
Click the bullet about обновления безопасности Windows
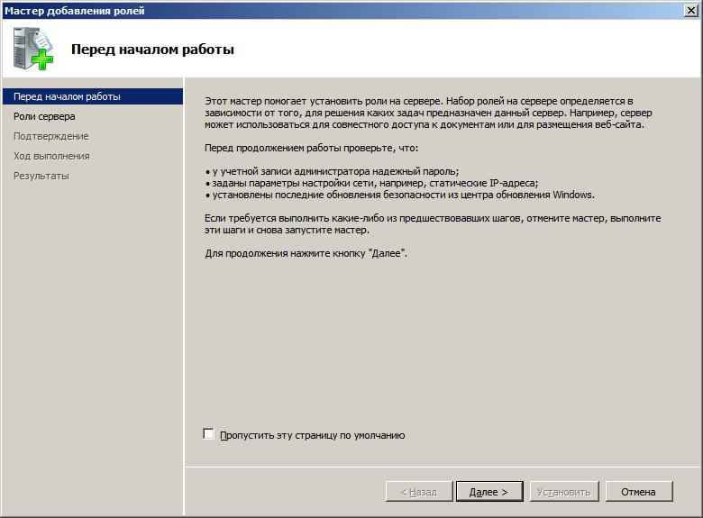point(400,195)
